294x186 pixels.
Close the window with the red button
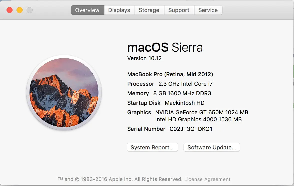(x=10, y=10)
